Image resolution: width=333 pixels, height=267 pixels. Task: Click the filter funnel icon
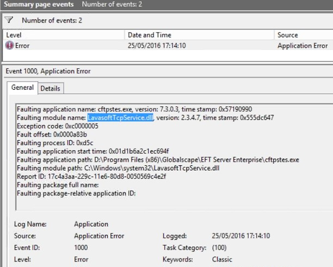(9, 20)
